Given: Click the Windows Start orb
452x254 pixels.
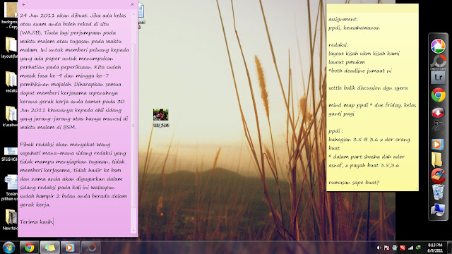Looking at the screenshot, I should pos(9,248).
